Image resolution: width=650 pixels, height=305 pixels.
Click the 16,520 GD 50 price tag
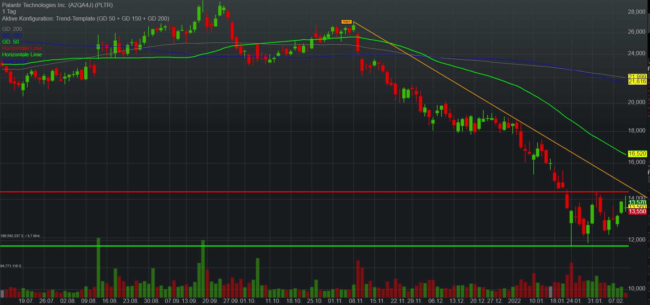point(637,154)
